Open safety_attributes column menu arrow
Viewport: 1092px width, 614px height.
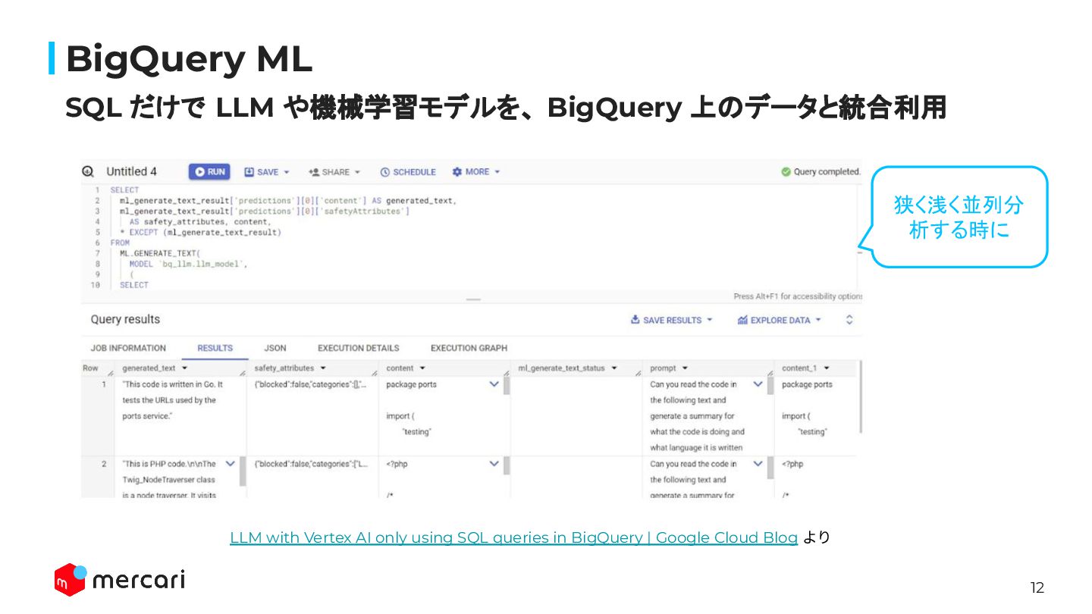click(x=323, y=368)
